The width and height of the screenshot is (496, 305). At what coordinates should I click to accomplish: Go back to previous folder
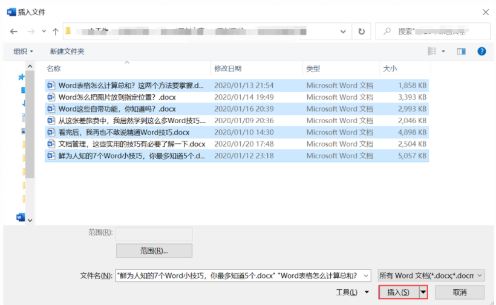point(13,31)
